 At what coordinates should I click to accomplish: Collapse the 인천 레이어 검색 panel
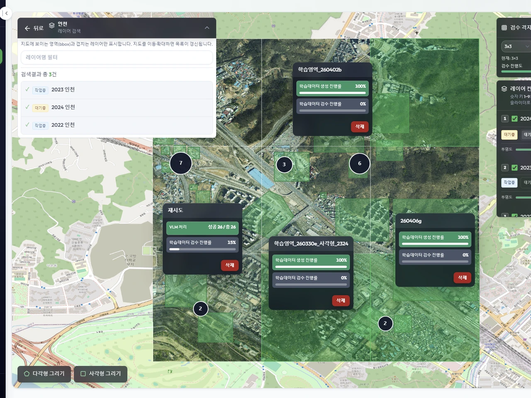click(207, 28)
